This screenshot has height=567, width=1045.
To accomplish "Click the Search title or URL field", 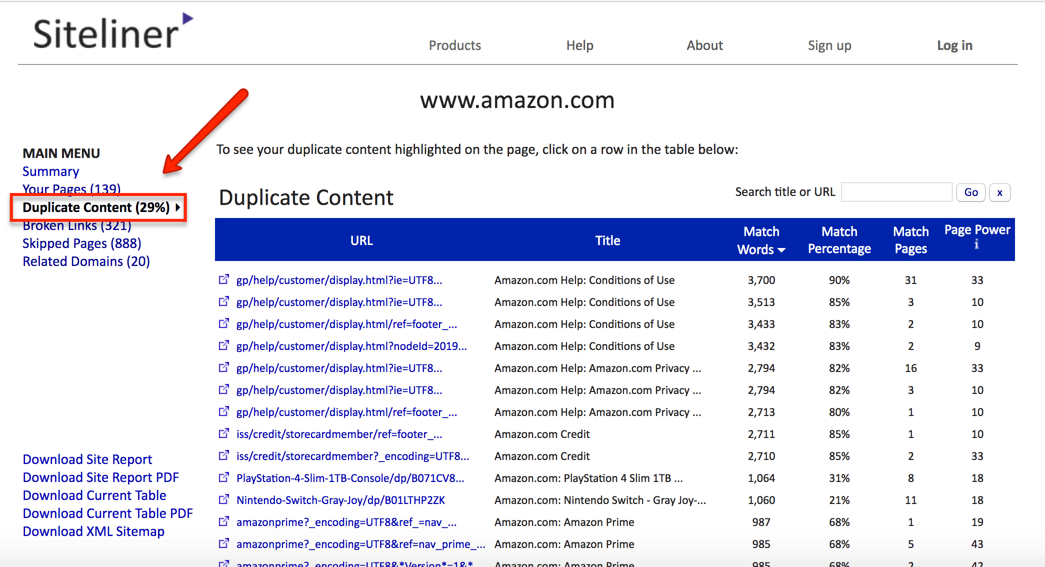I will point(896,192).
